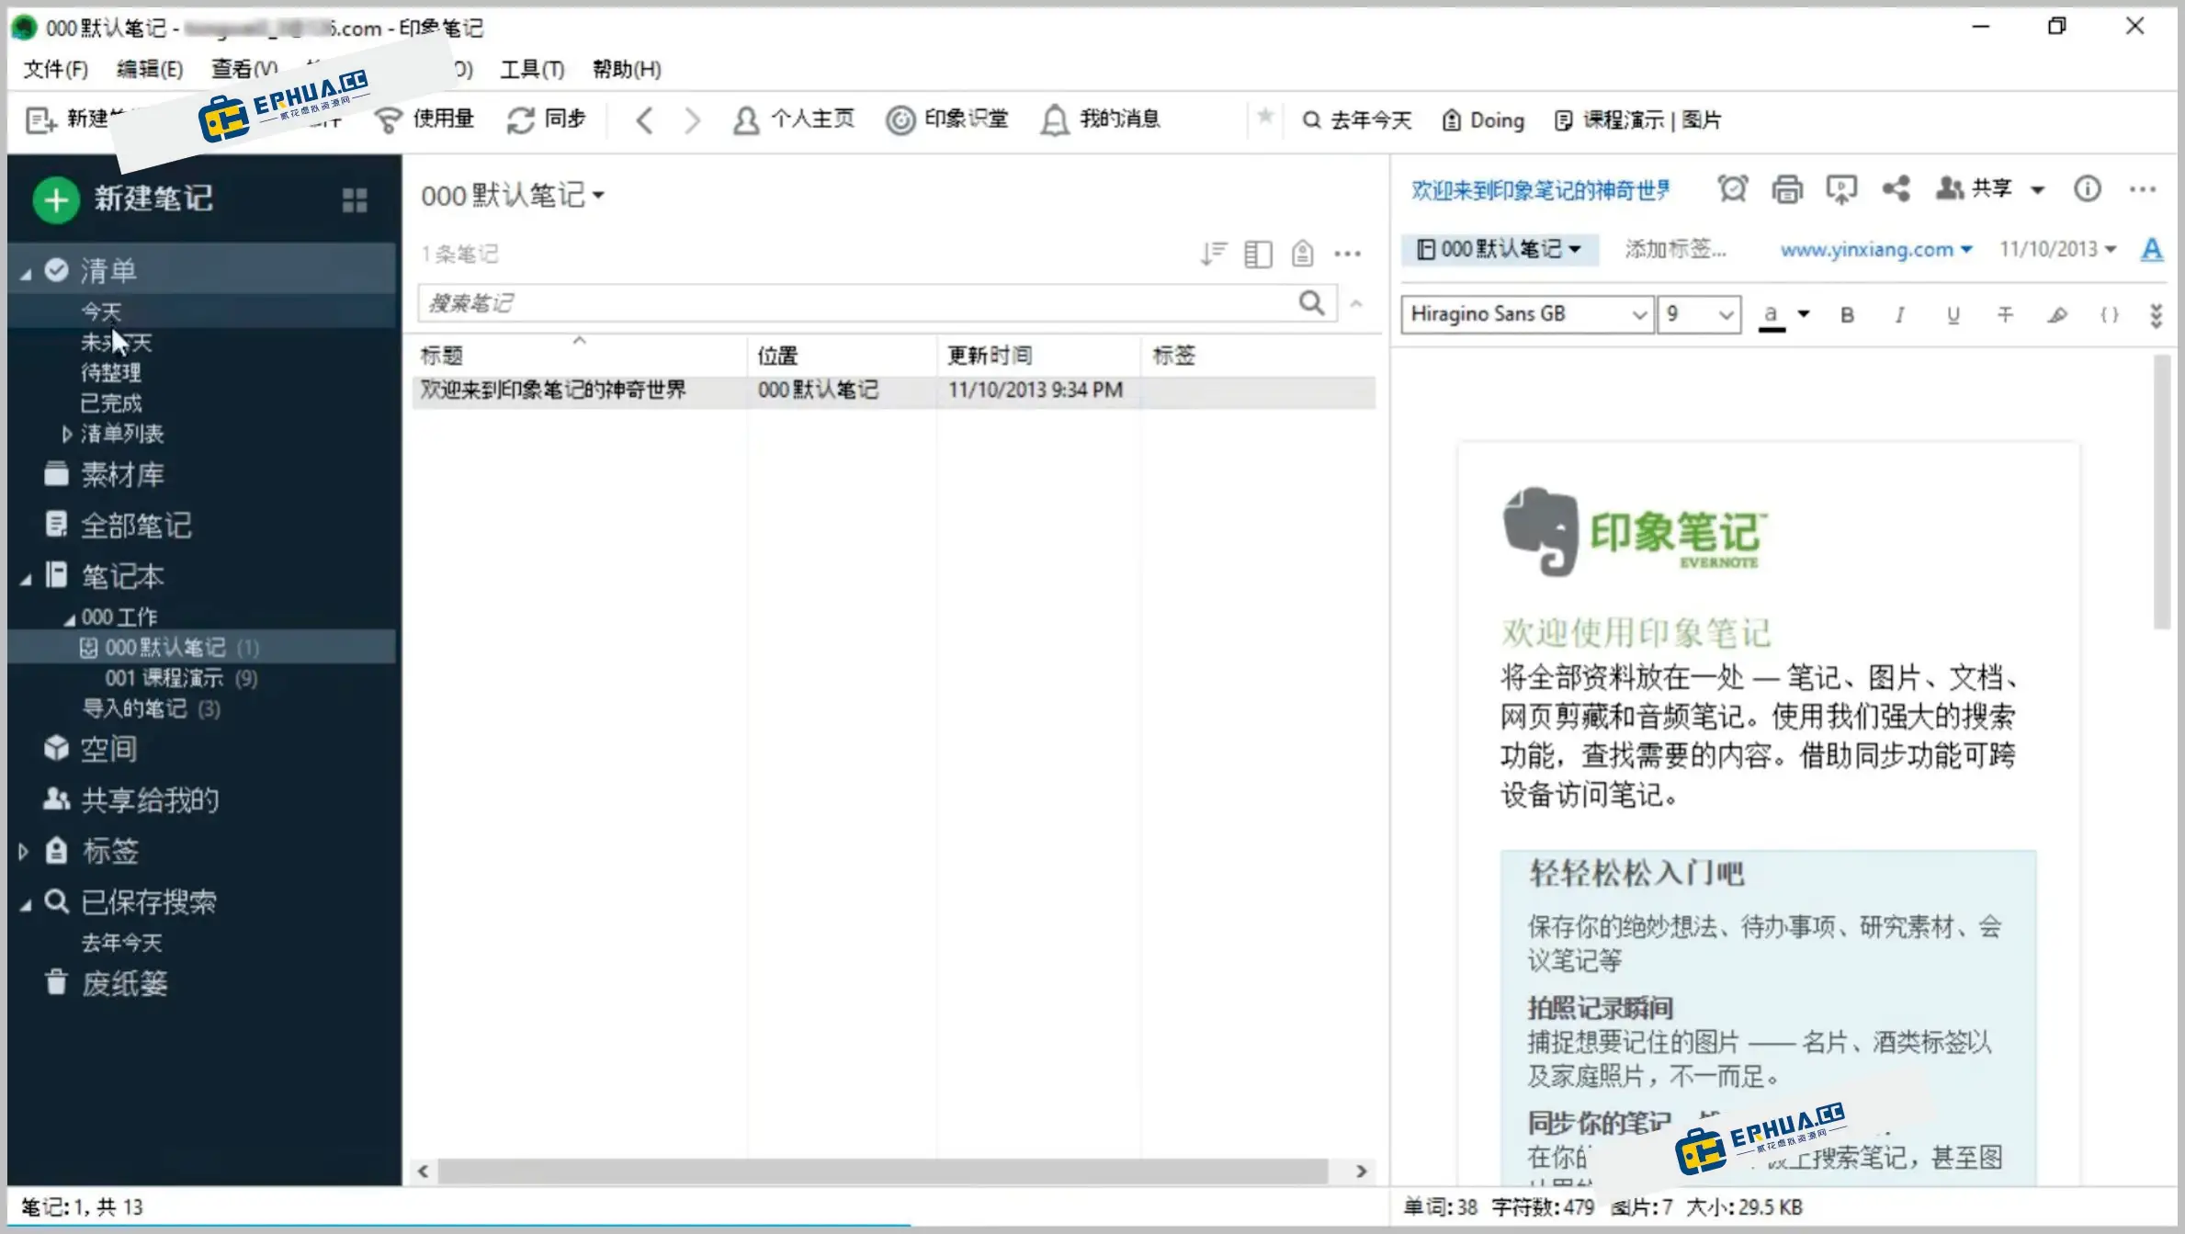Viewport: 2185px width, 1234px height.
Task: Open the 工具(T) menu
Action: (x=531, y=69)
